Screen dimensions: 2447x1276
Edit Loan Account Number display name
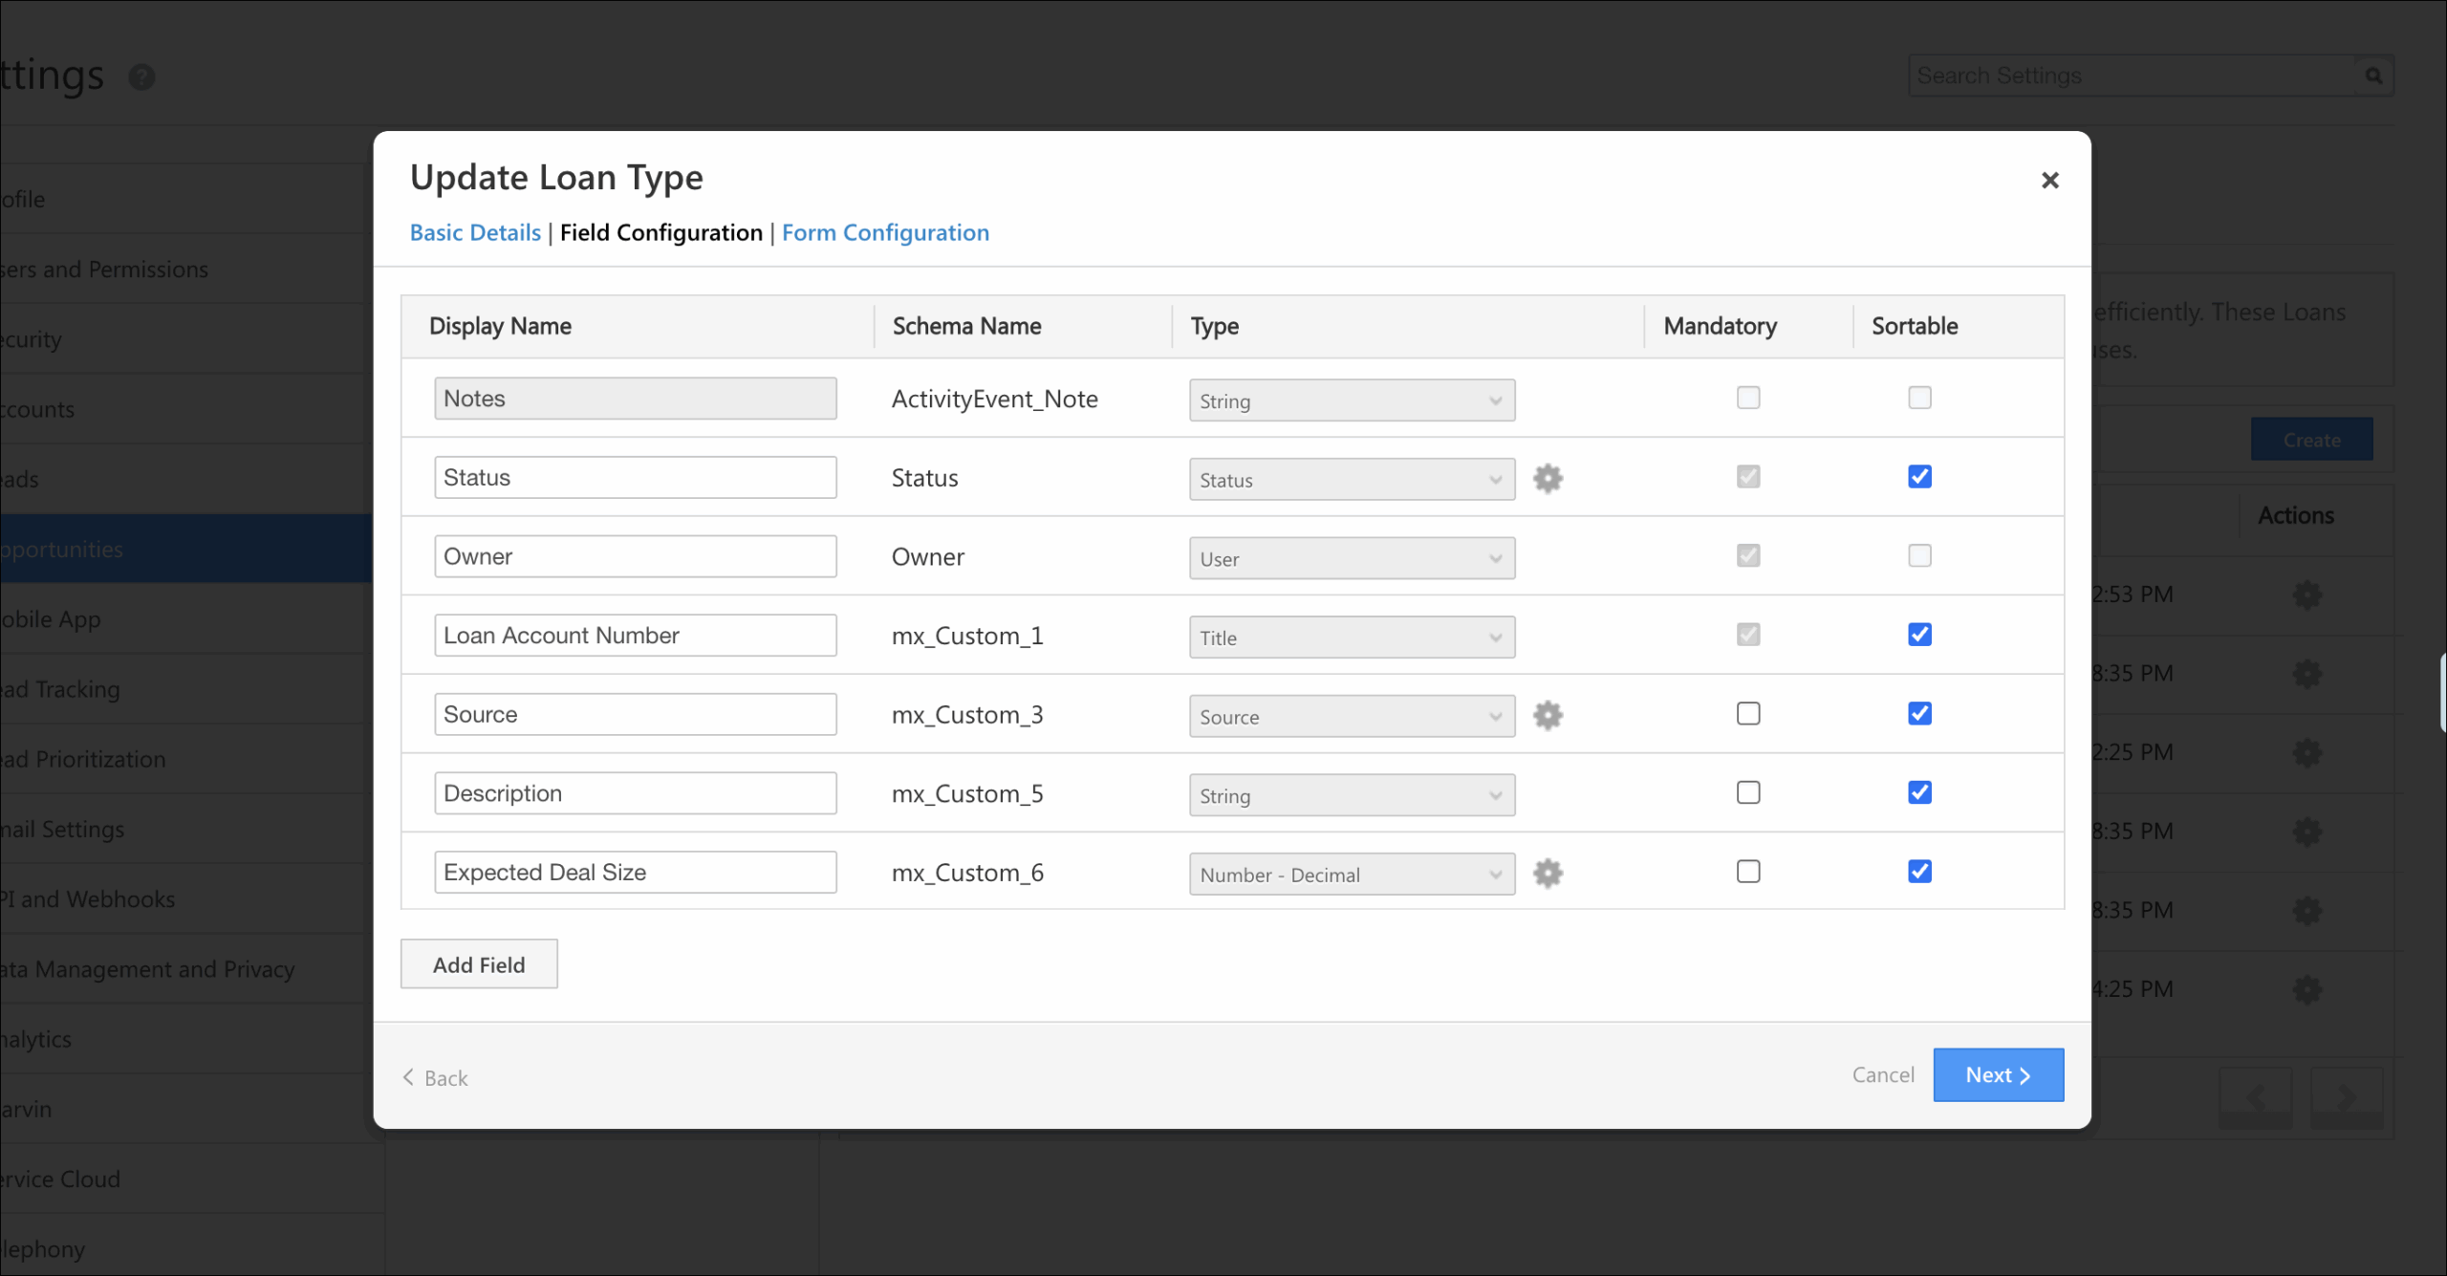point(636,636)
